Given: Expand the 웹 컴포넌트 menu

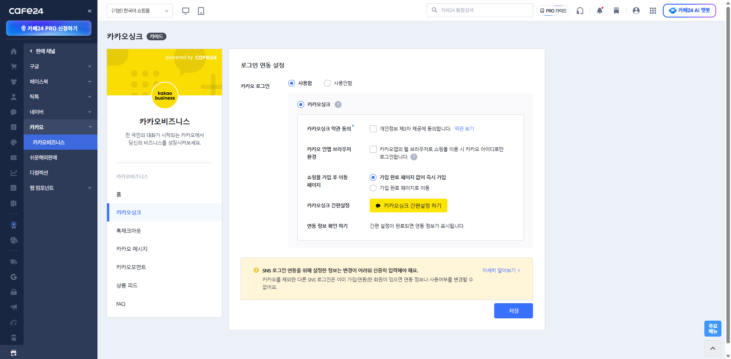Looking at the screenshot, I should click(61, 188).
